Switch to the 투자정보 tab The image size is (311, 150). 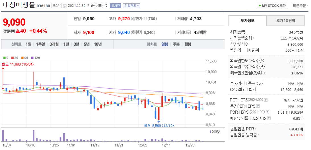coord(247,21)
